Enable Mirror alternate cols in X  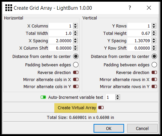tap(76, 79)
